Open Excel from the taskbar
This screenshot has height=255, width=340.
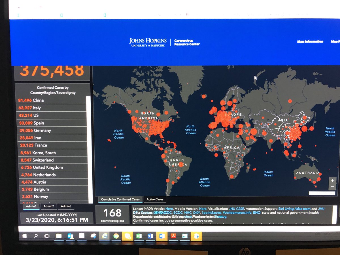(x=139, y=236)
